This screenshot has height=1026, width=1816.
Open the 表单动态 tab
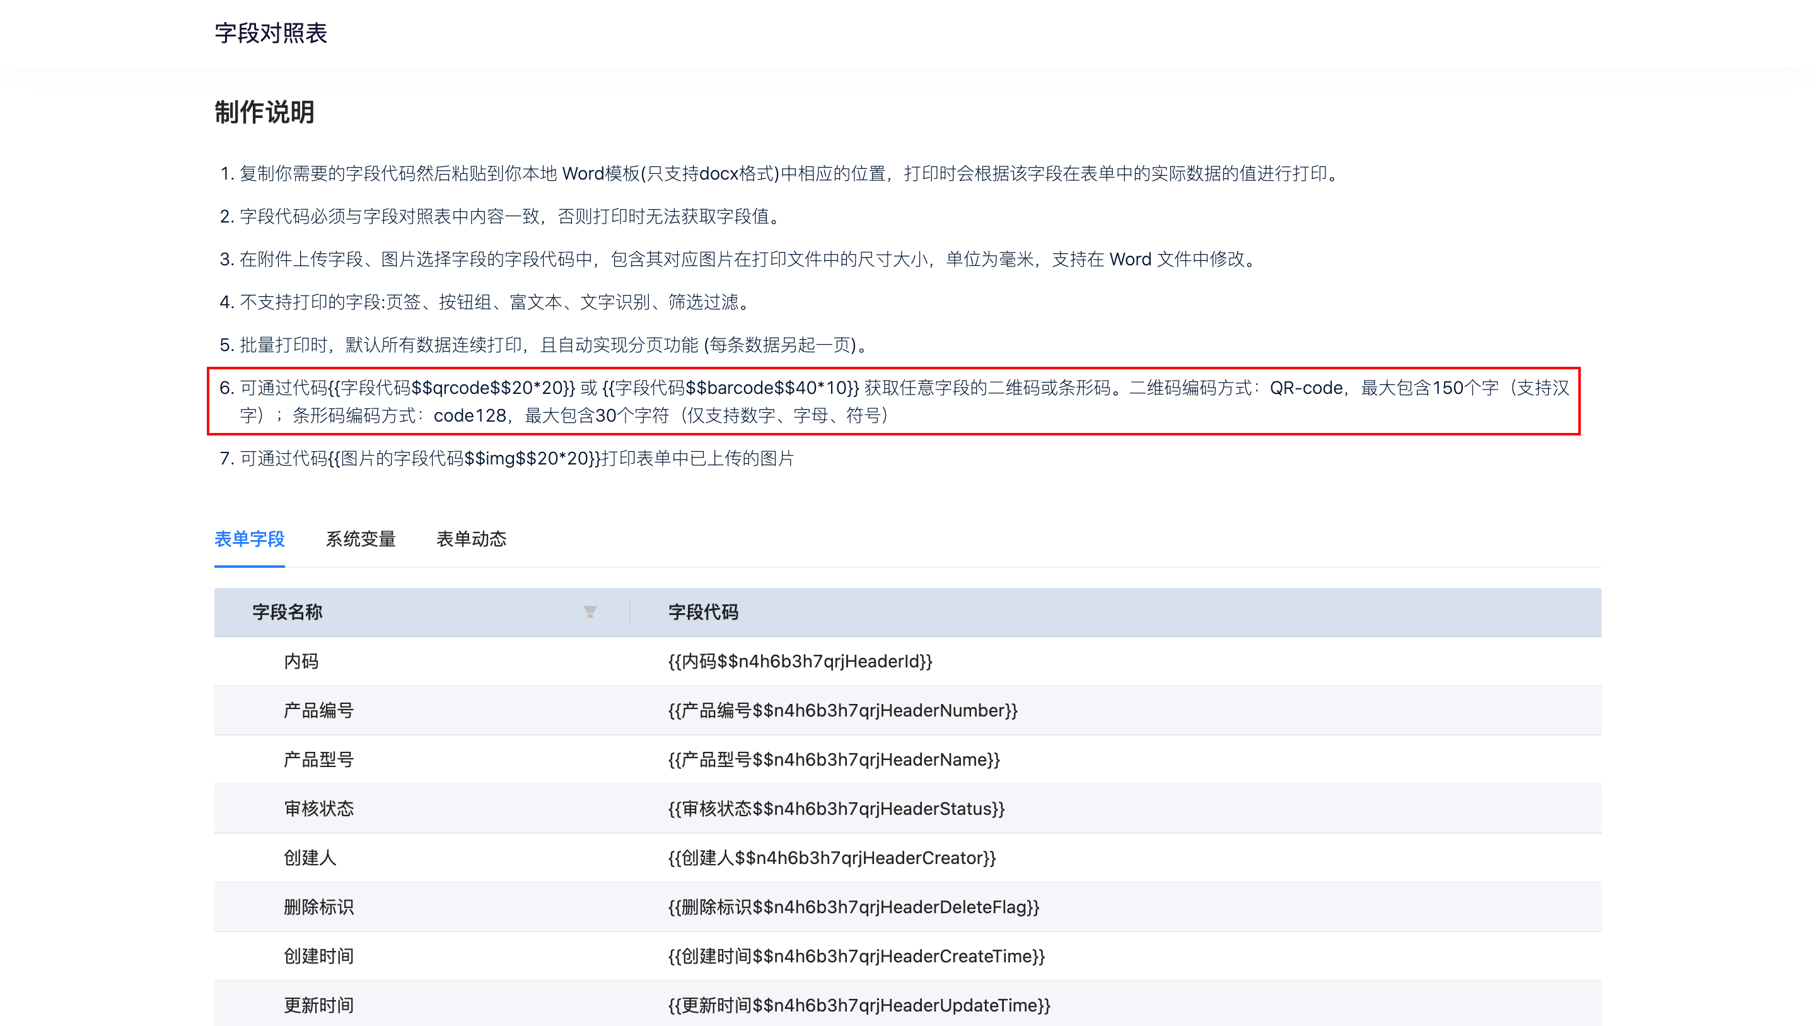[x=471, y=539]
